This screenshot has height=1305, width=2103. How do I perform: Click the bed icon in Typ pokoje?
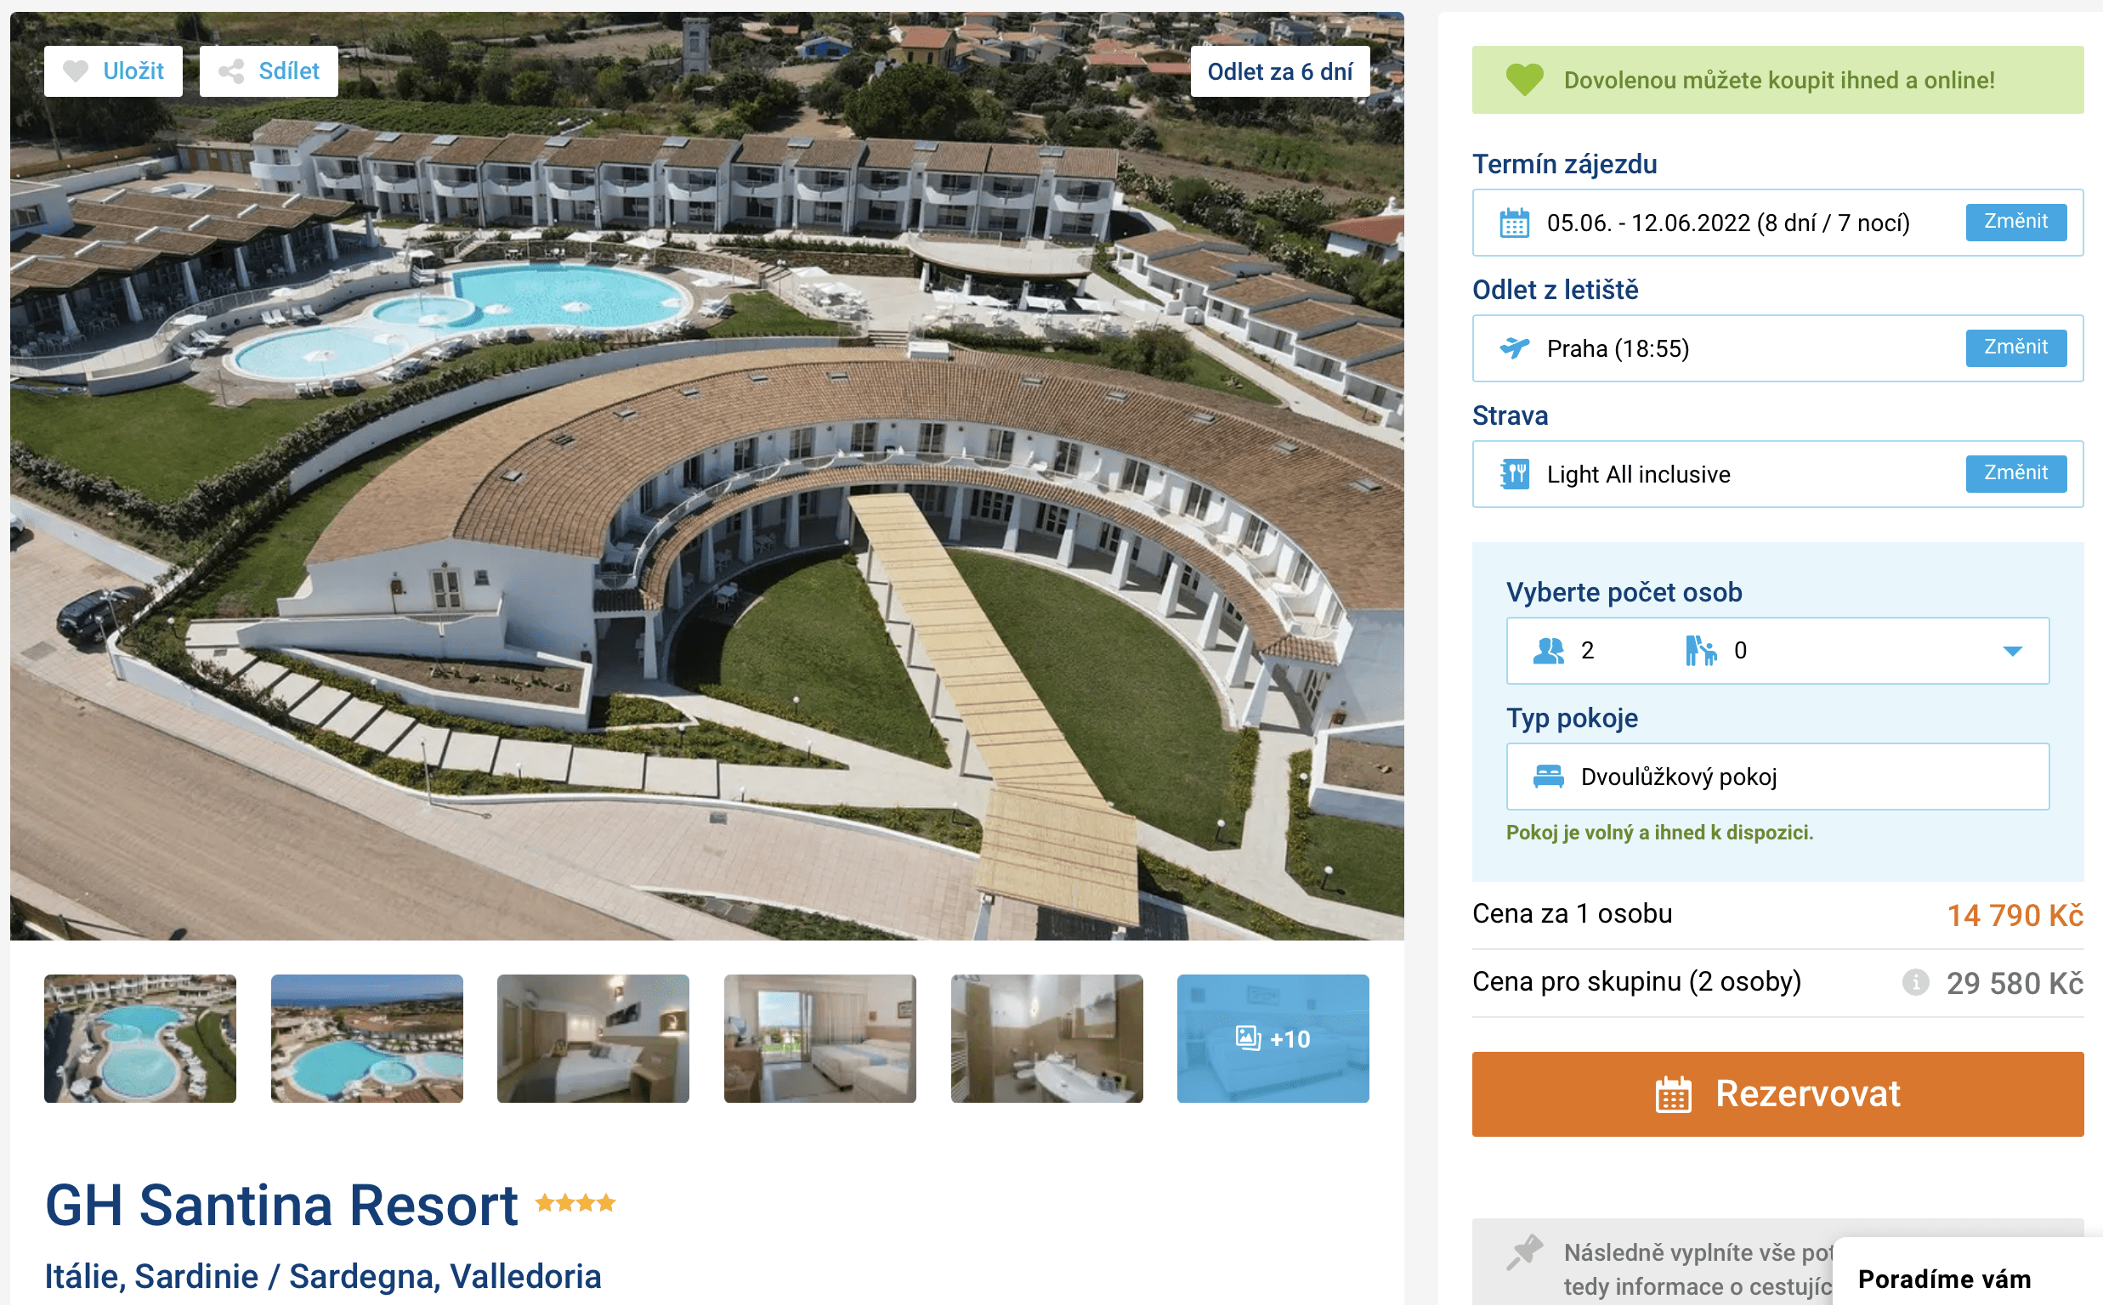1548,777
